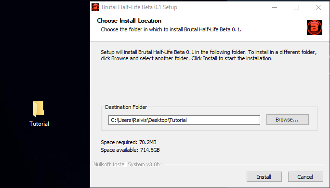This screenshot has width=330, height=188.
Task: Click the Space available: 714.6GB text
Action: click(x=130, y=150)
